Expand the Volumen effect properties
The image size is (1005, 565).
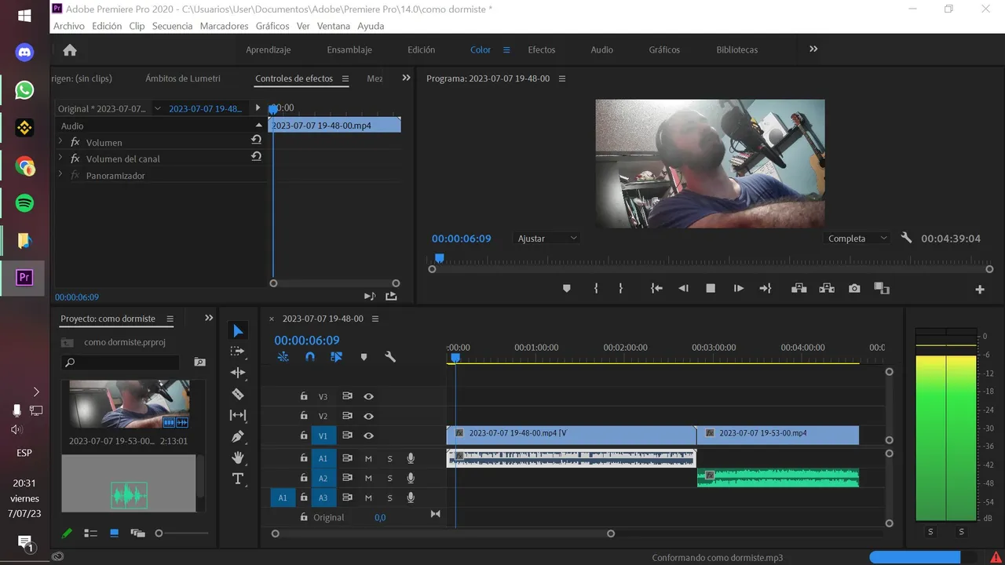[x=60, y=142]
